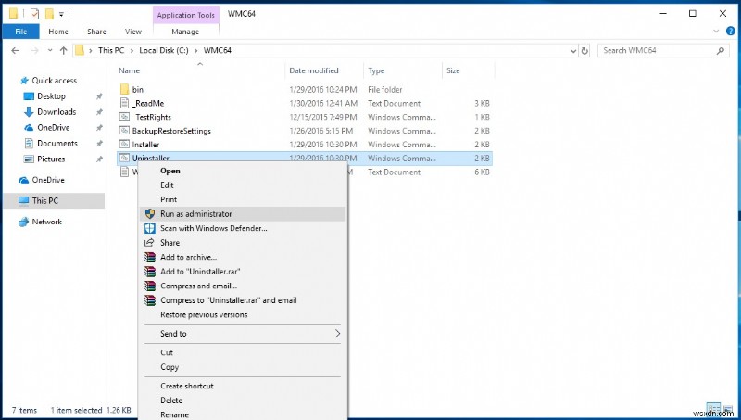Switch to the View ribbon tab
The height and width of the screenshot is (420, 741).
(133, 32)
